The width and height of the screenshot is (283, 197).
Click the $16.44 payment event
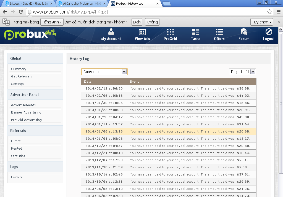[x=190, y=153]
